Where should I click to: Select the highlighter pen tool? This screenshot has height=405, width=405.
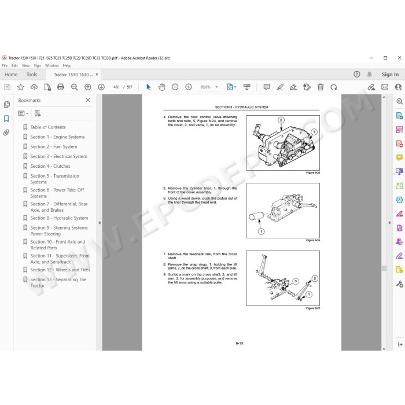tap(280, 87)
